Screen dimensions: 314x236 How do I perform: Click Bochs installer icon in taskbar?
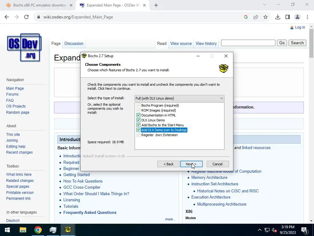tap(68, 230)
